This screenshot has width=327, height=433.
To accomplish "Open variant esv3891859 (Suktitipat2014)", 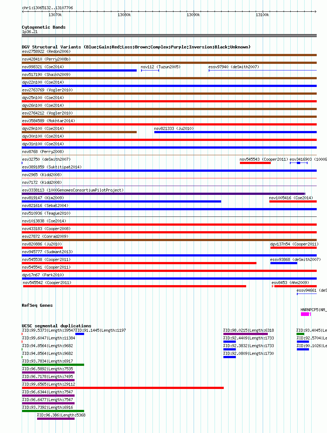I will click(x=52, y=167).
